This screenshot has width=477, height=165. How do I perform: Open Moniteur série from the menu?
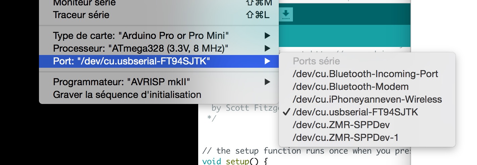84,3
